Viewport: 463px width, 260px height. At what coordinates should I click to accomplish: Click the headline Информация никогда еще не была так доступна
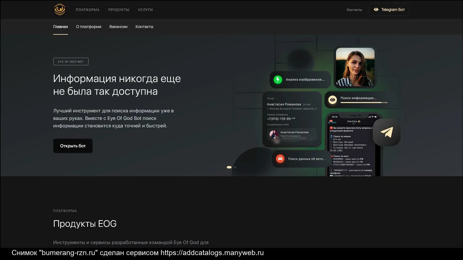(x=117, y=85)
